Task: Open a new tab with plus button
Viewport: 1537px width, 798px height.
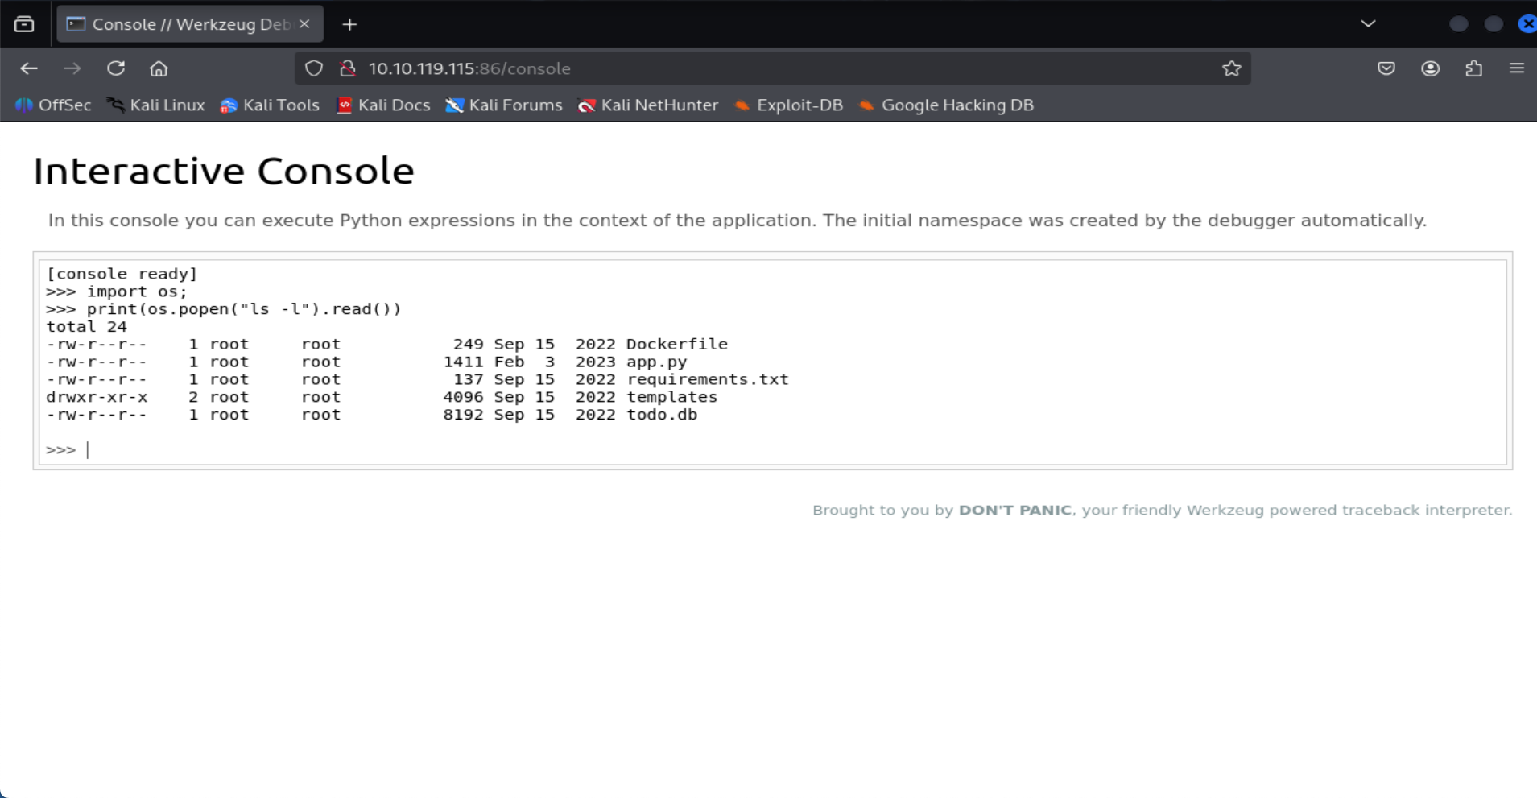Action: click(x=349, y=24)
